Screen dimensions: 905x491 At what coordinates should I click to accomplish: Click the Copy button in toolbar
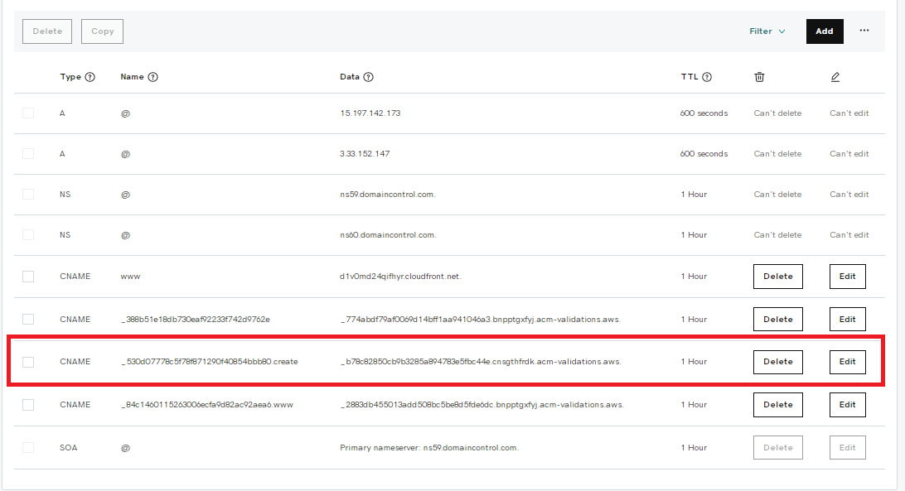[103, 31]
